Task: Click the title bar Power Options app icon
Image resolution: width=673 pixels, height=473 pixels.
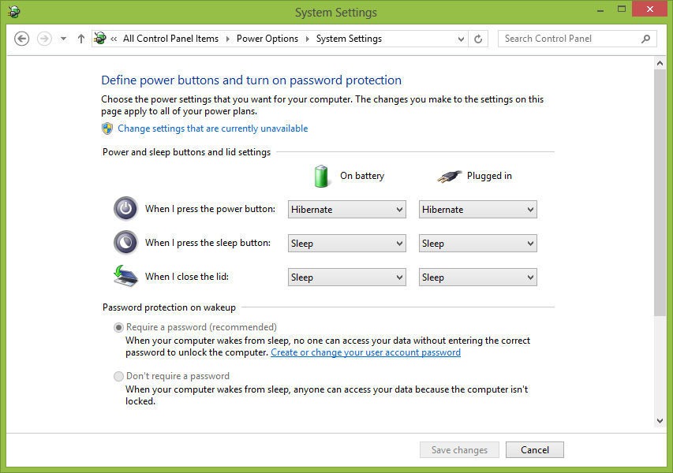Action: point(14,12)
